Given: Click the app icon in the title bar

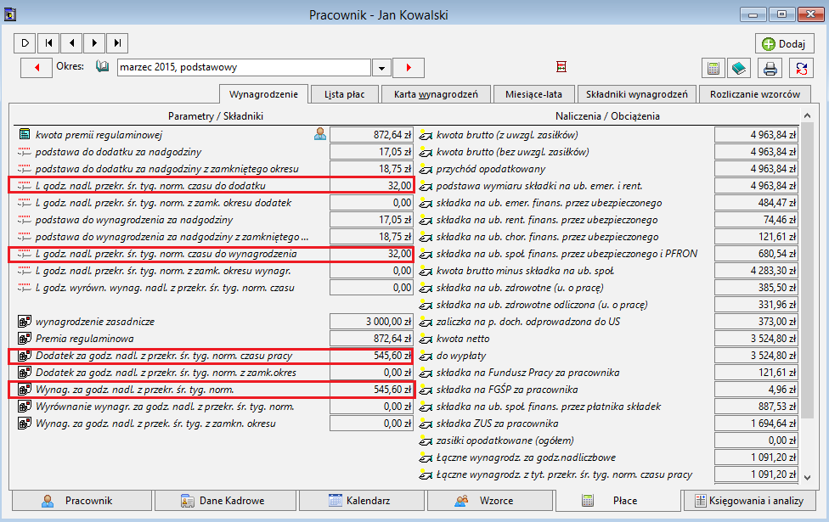Looking at the screenshot, I should [x=10, y=14].
